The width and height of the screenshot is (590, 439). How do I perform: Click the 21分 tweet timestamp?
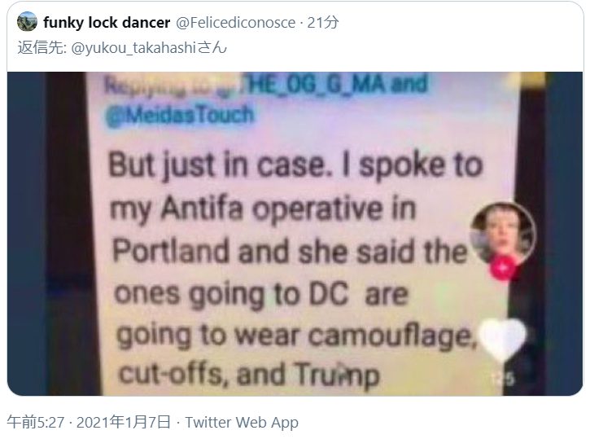(x=323, y=23)
